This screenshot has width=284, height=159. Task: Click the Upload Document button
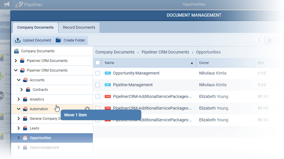click(33, 40)
